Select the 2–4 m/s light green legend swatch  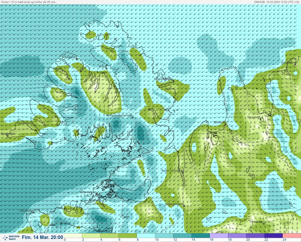click(91, 236)
